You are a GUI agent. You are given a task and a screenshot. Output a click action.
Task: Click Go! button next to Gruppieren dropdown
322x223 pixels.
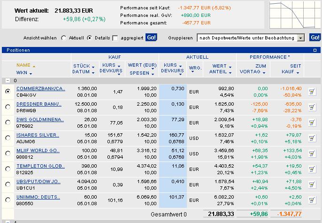315,38
